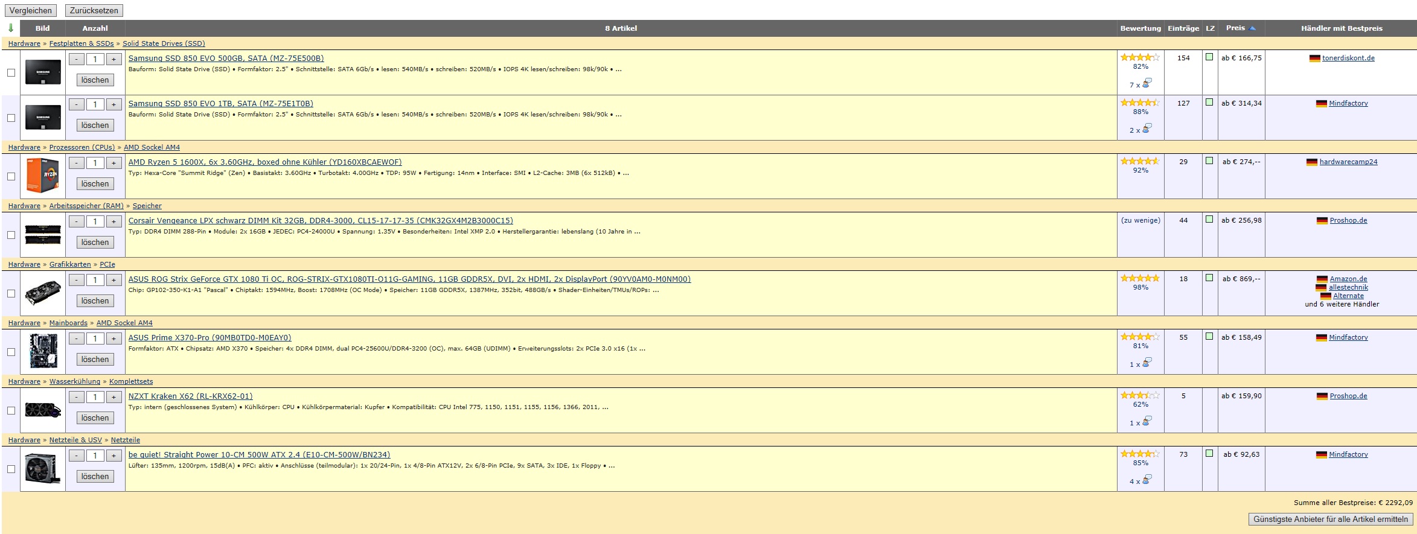Open Festplatten & SSDs breadcrumb category
The width and height of the screenshot is (1417, 534).
coord(82,43)
